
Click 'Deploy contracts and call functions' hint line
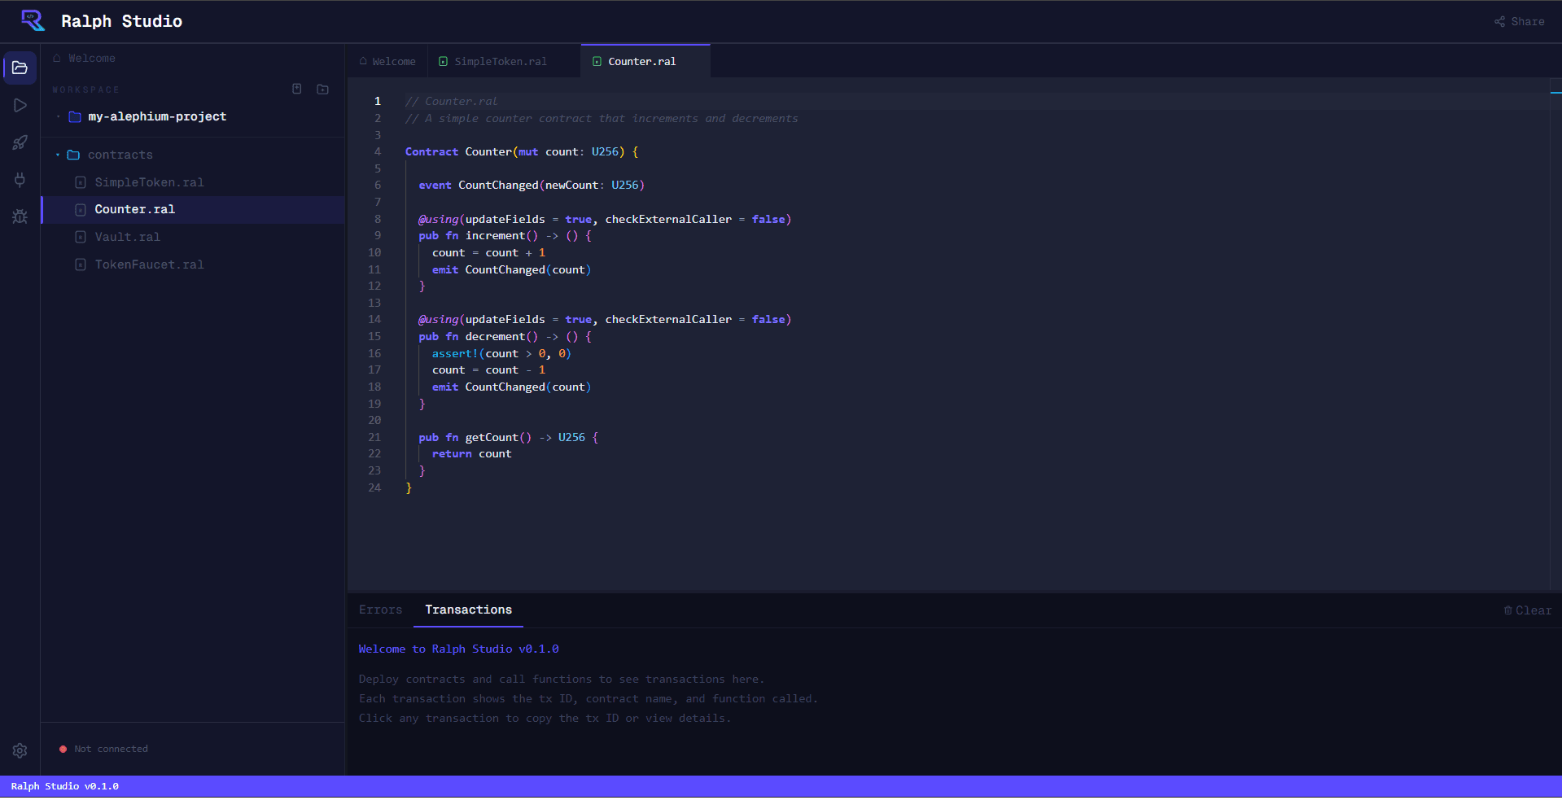pos(562,679)
